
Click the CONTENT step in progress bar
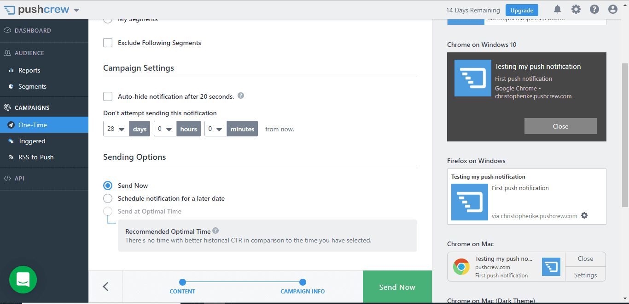tap(182, 287)
